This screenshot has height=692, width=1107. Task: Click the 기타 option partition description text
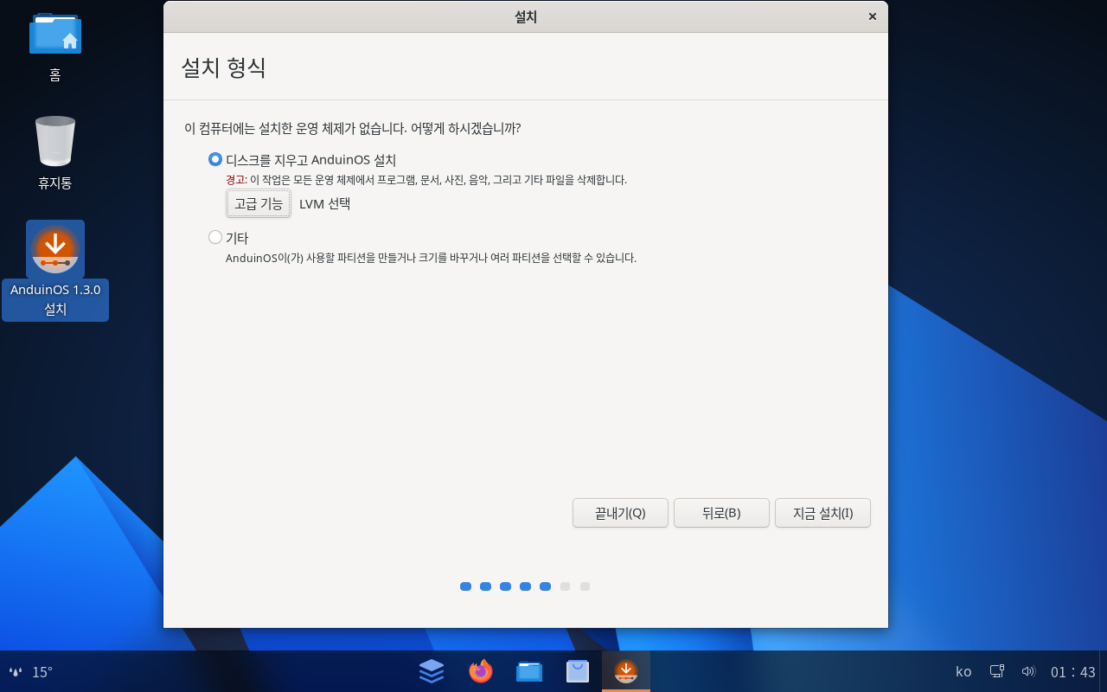pyautogui.click(x=431, y=258)
